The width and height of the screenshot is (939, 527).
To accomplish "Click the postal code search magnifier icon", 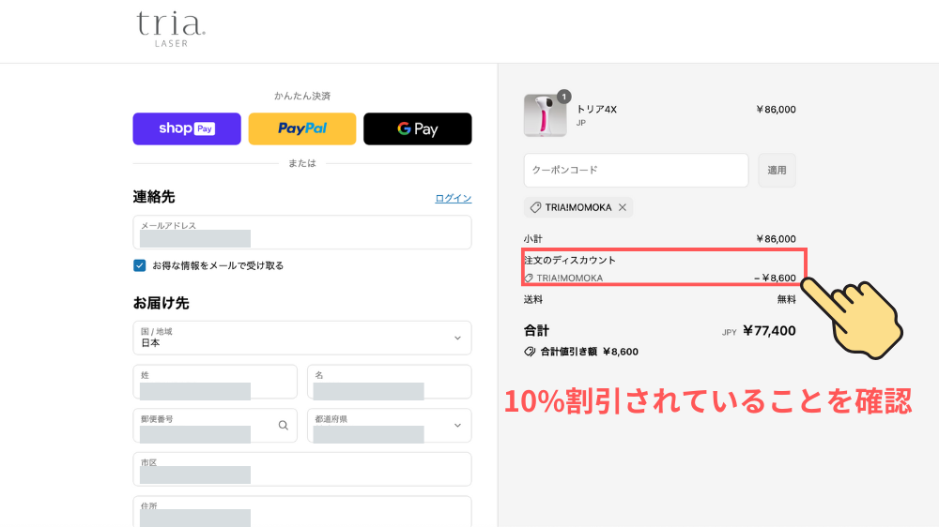I will 284,426.
